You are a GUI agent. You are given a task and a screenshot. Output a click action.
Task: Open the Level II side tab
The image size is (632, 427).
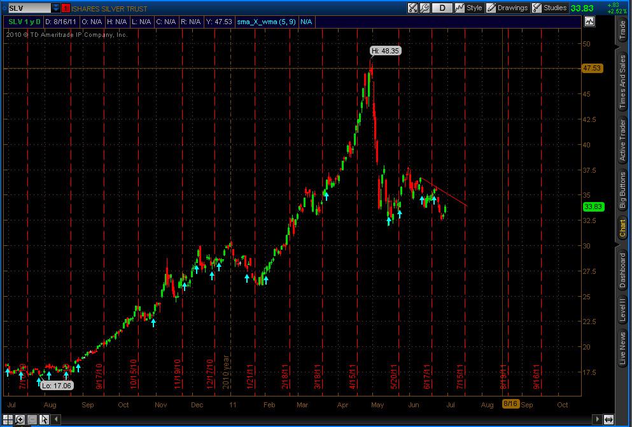click(x=623, y=309)
